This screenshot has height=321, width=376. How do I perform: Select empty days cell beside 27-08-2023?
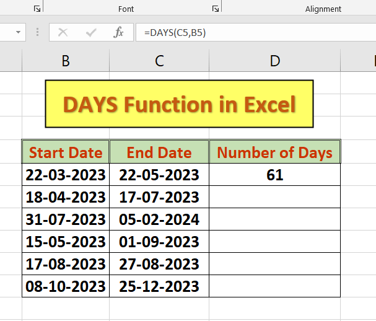(x=275, y=264)
